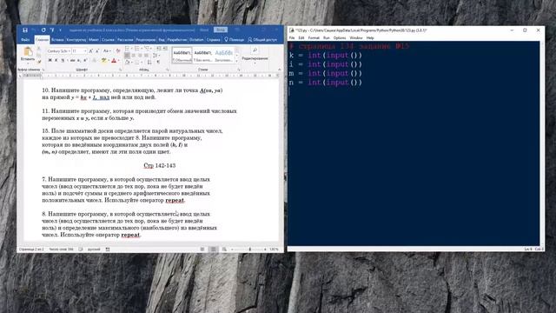
Task: Switch to the Макет ribbon tab
Action: (94, 40)
